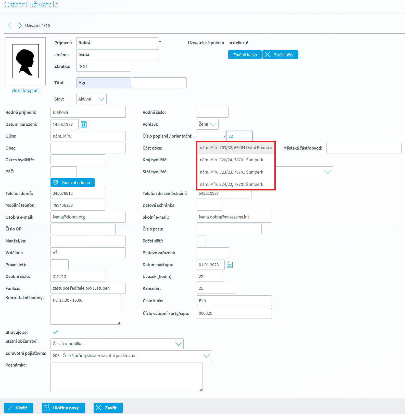Expand the Zdravotní pojišťovna dropdown
The width and height of the screenshot is (405, 414).
[x=131, y=356]
